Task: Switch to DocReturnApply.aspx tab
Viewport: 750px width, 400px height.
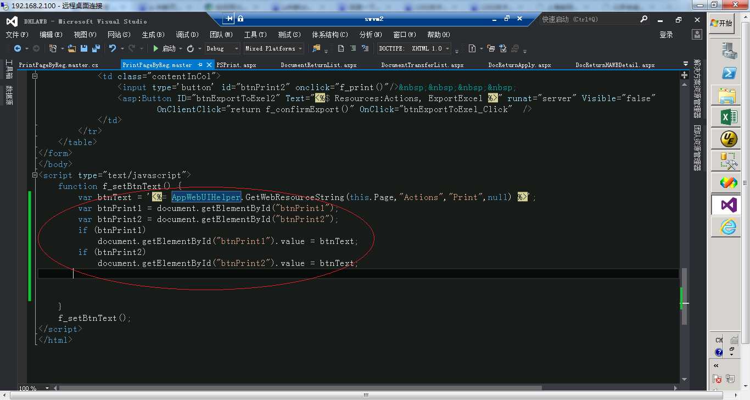Action: (x=519, y=65)
